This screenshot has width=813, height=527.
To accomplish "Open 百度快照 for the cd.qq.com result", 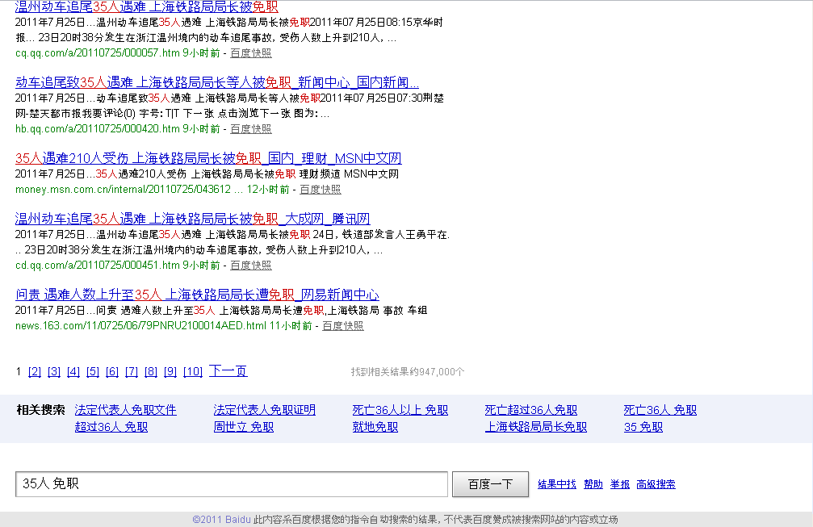I will 251,265.
